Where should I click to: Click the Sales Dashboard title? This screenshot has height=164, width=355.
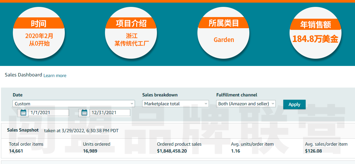coord(23,75)
